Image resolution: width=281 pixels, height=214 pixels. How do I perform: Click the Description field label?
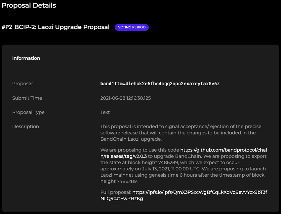(x=25, y=126)
